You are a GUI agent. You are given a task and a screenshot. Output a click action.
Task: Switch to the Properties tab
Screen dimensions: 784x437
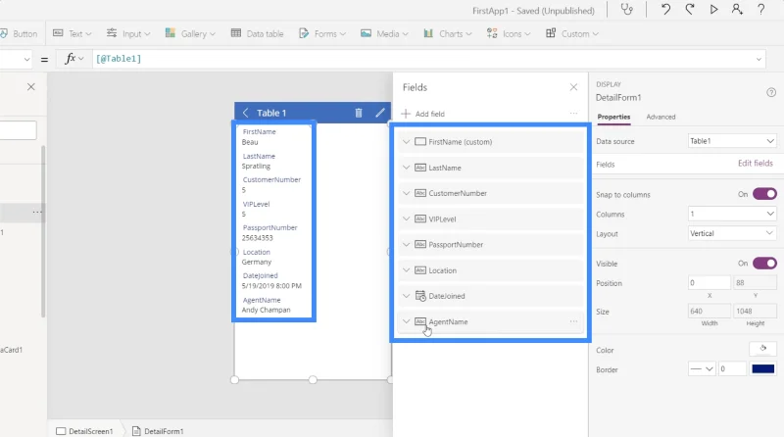click(x=613, y=117)
